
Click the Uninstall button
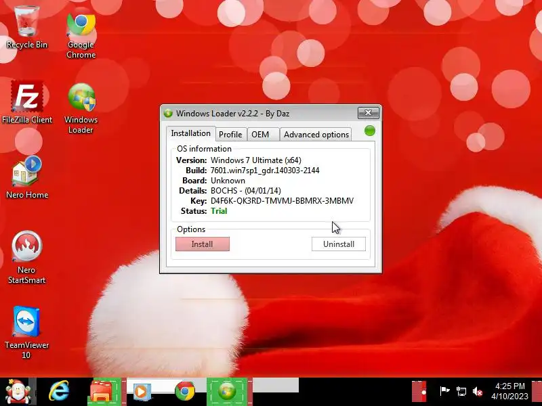(x=338, y=244)
